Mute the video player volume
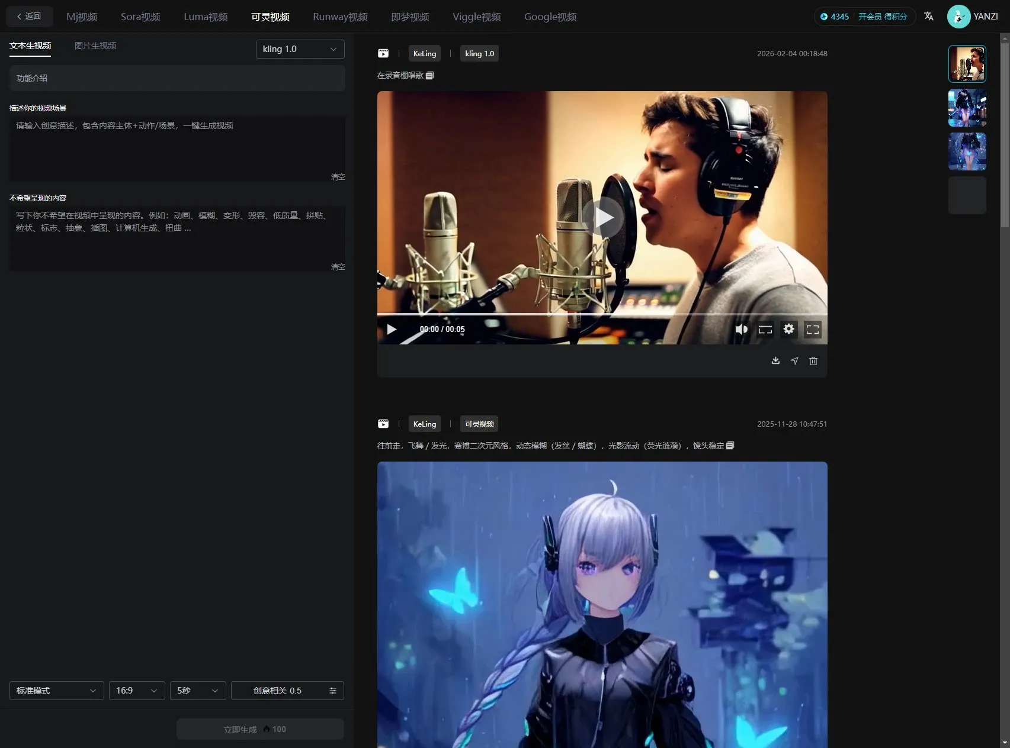 coord(741,329)
